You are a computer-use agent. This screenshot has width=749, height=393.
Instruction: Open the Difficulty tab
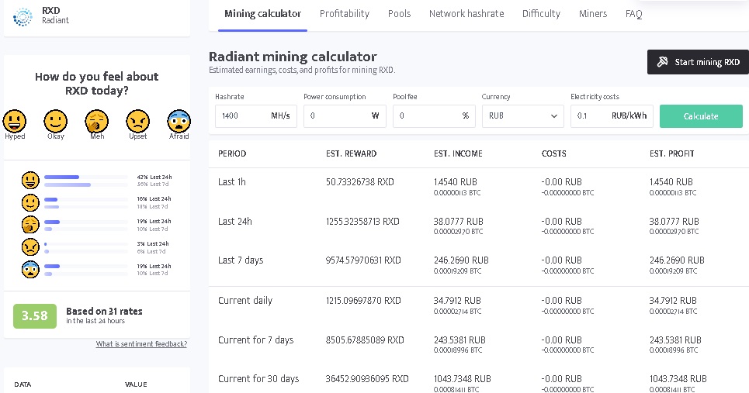coord(541,14)
